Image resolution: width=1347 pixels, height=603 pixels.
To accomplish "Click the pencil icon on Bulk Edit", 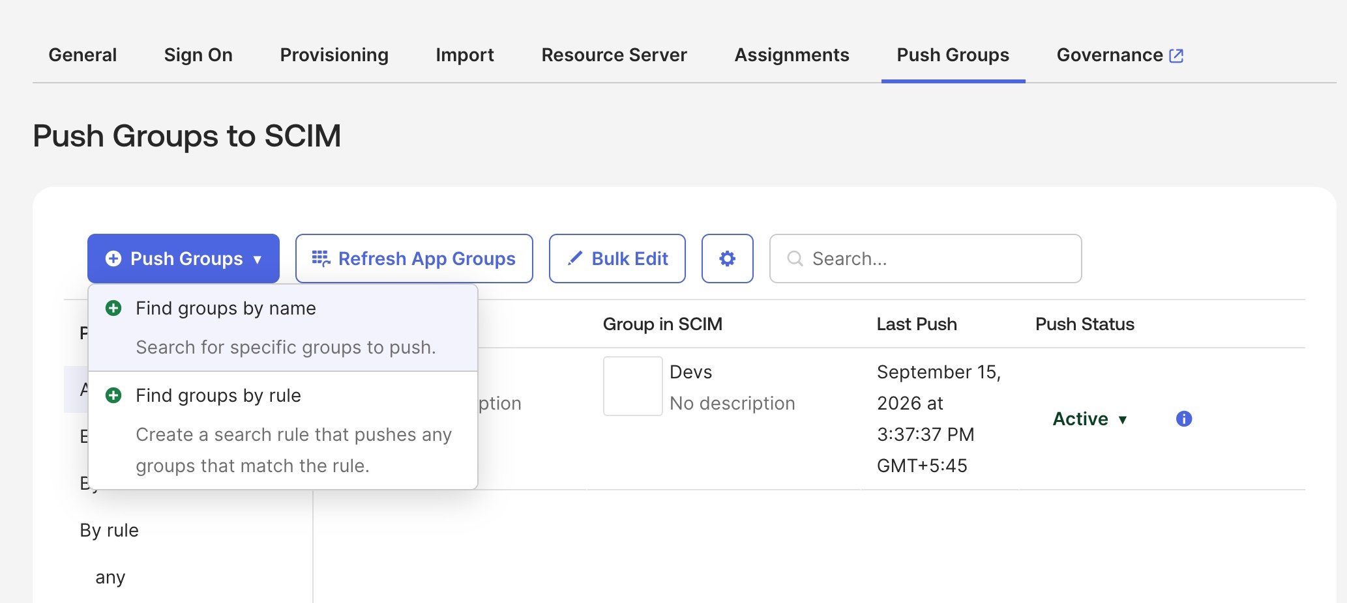I will [575, 259].
